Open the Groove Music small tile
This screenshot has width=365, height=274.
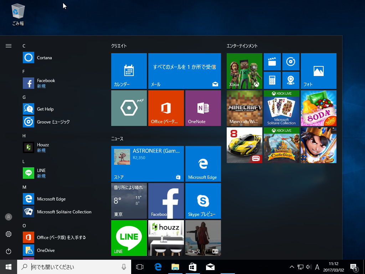tap(291, 62)
